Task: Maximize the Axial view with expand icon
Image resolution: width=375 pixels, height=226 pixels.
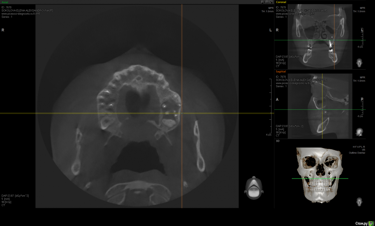Action: [x=271, y=2]
